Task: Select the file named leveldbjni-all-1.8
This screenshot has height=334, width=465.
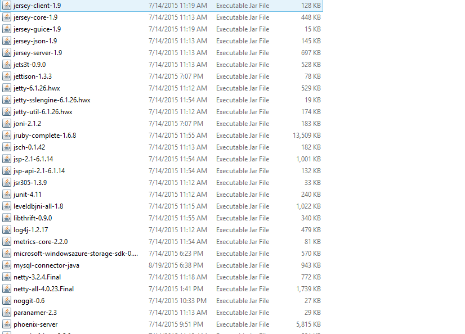Action: pyautogui.click(x=38, y=206)
